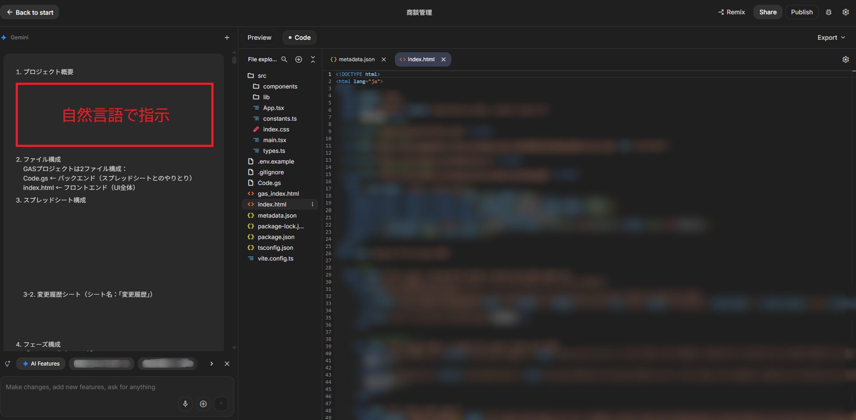Viewport: 856px width, 420px height.
Task: Collapse the src folder
Action: pyautogui.click(x=280, y=76)
